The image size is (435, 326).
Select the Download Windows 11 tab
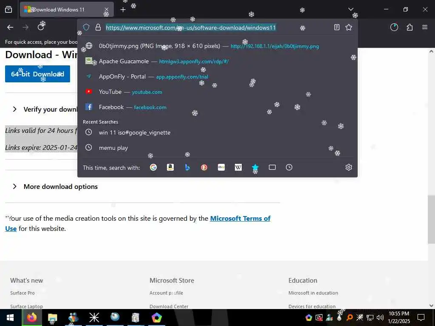(67, 10)
